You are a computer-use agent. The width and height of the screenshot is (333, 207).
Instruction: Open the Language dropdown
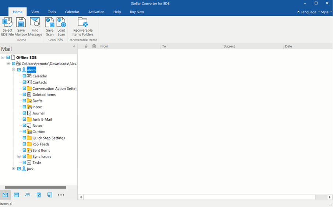tap(308, 12)
